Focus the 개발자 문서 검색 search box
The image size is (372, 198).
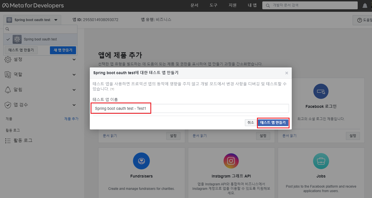(310, 5)
